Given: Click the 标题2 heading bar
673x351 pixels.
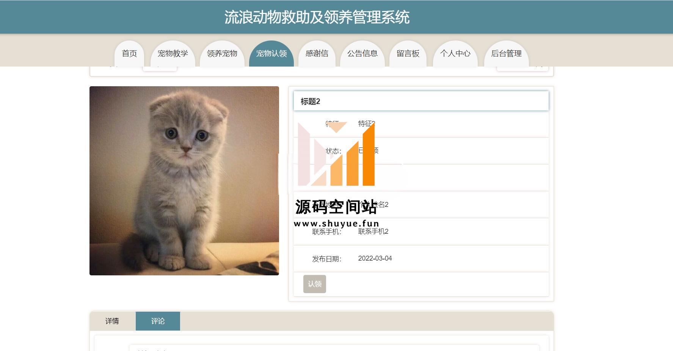Looking at the screenshot, I should pos(421,101).
